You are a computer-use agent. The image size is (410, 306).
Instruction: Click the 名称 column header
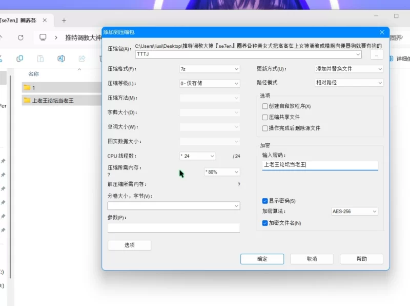tap(34, 74)
